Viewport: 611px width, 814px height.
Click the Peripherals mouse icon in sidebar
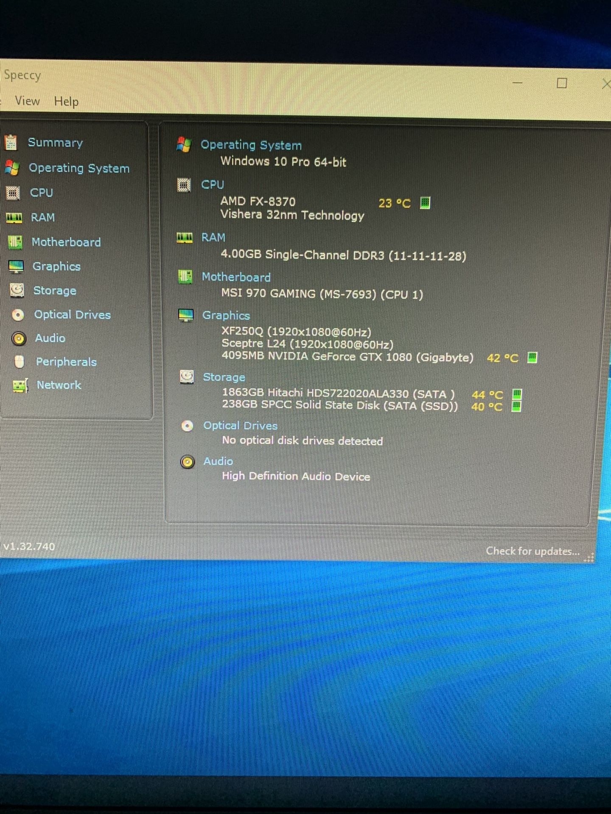tap(19, 362)
